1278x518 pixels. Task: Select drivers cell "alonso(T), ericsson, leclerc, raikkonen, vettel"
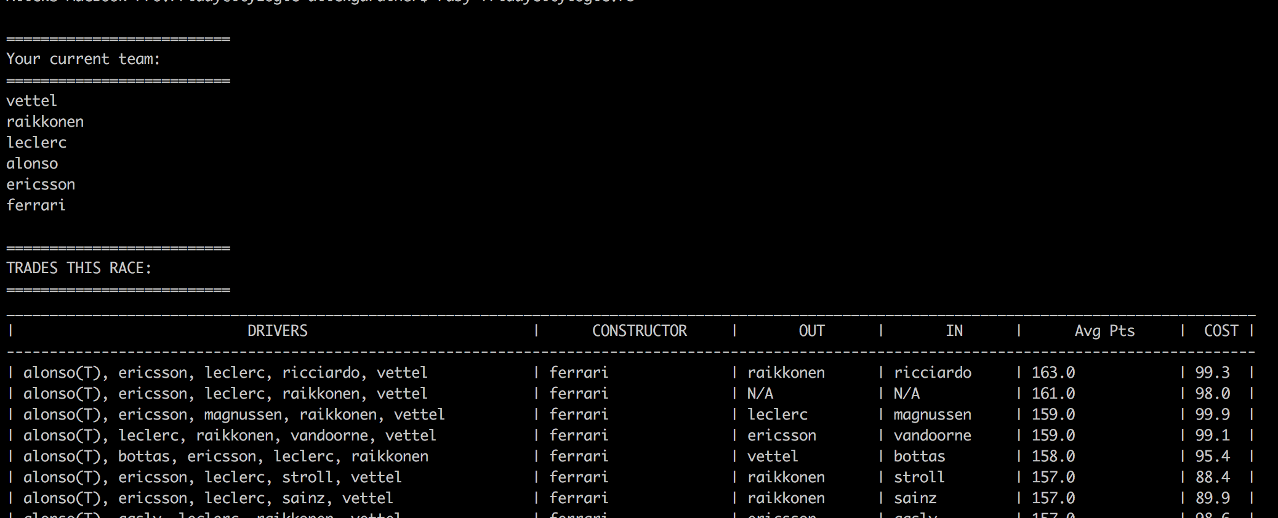click(x=225, y=394)
